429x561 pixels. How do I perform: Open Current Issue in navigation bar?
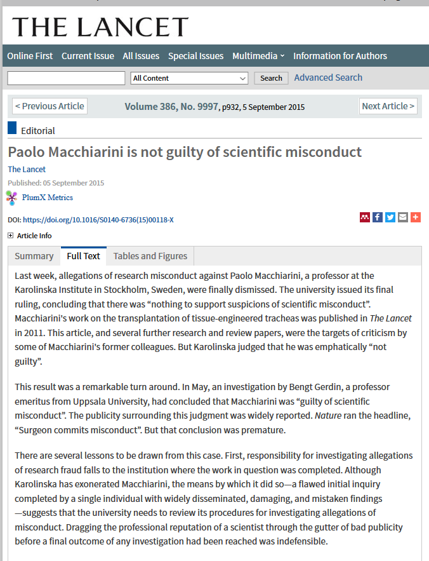coord(88,56)
